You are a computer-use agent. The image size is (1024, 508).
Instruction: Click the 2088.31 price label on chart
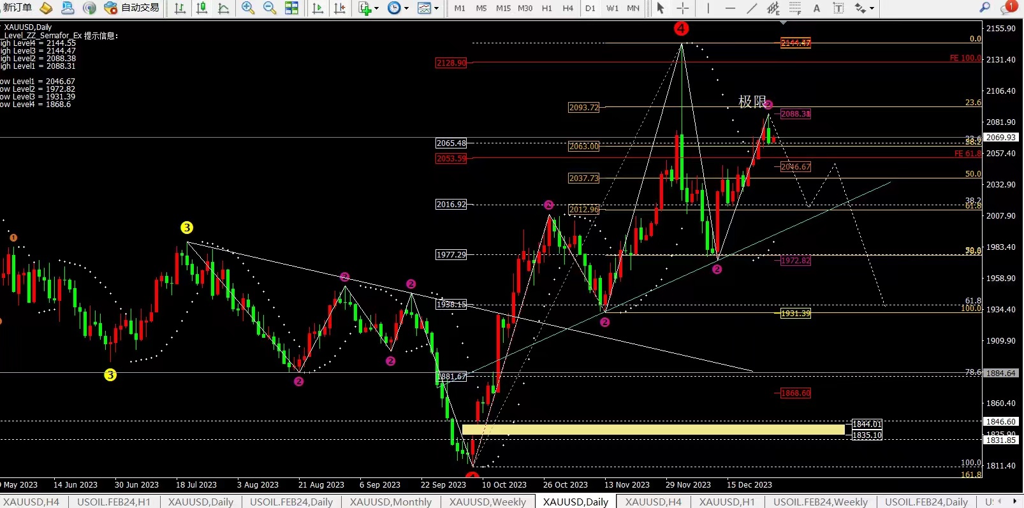click(x=795, y=113)
